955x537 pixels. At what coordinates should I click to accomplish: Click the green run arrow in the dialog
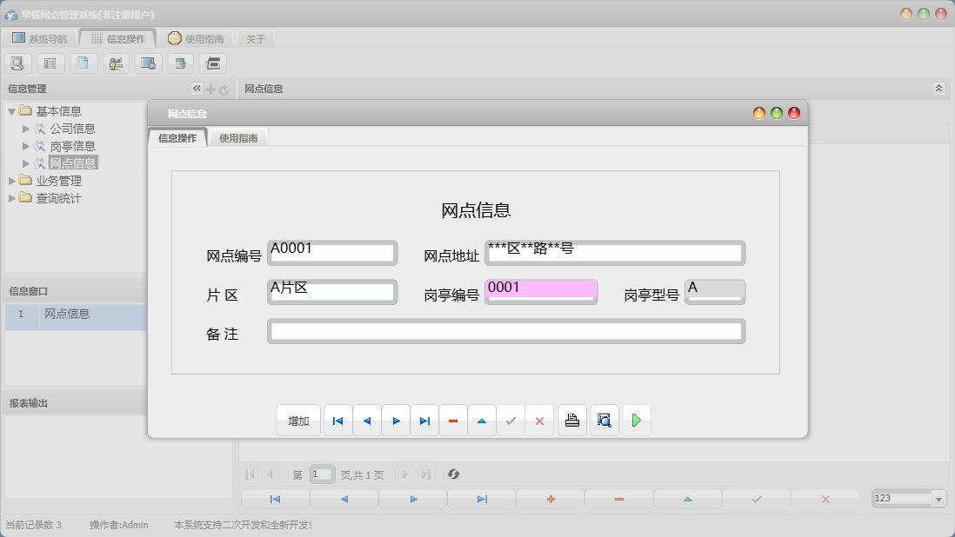coord(636,420)
